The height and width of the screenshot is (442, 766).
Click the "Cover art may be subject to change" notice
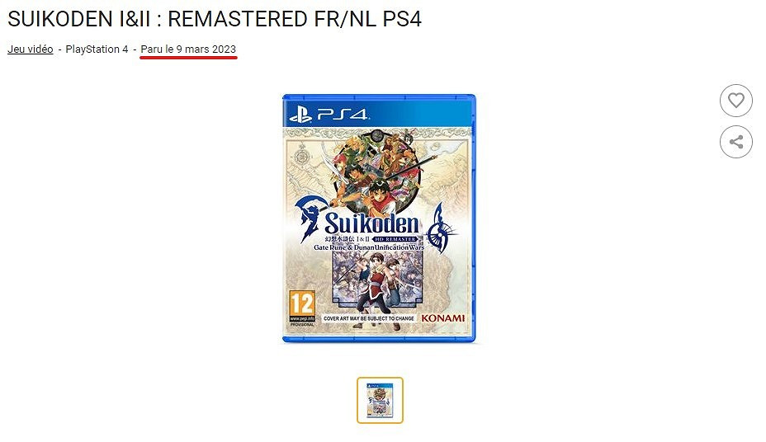click(368, 318)
